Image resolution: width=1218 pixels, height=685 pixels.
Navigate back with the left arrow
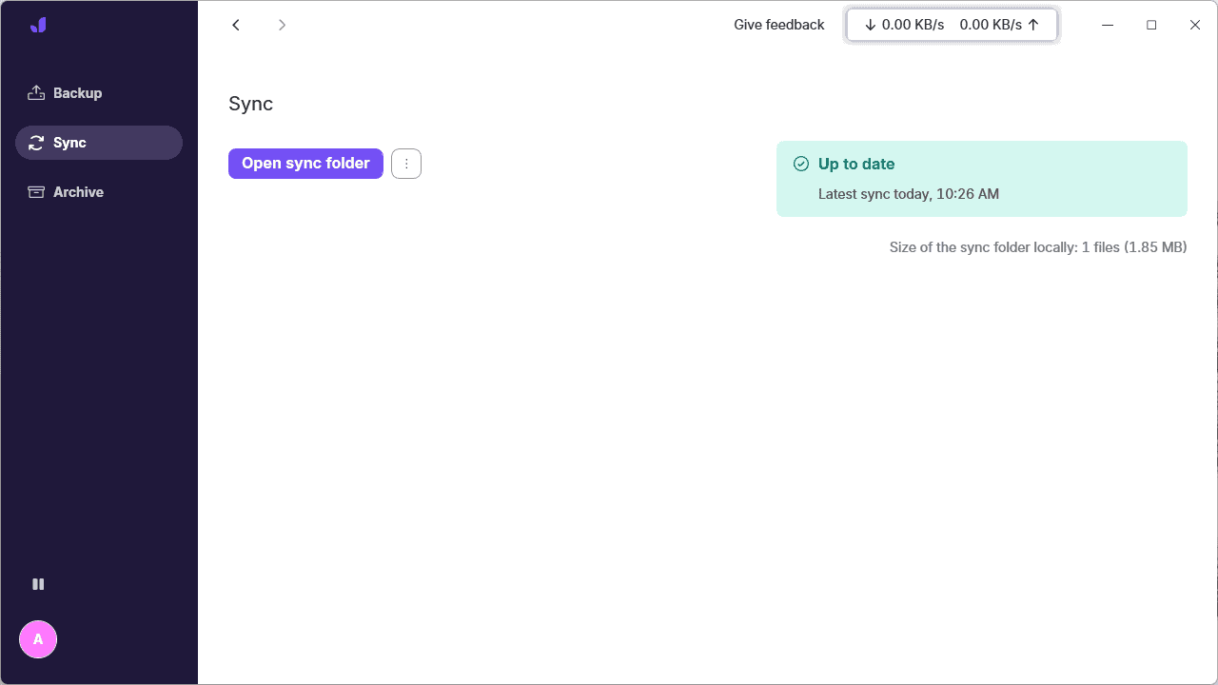236,25
